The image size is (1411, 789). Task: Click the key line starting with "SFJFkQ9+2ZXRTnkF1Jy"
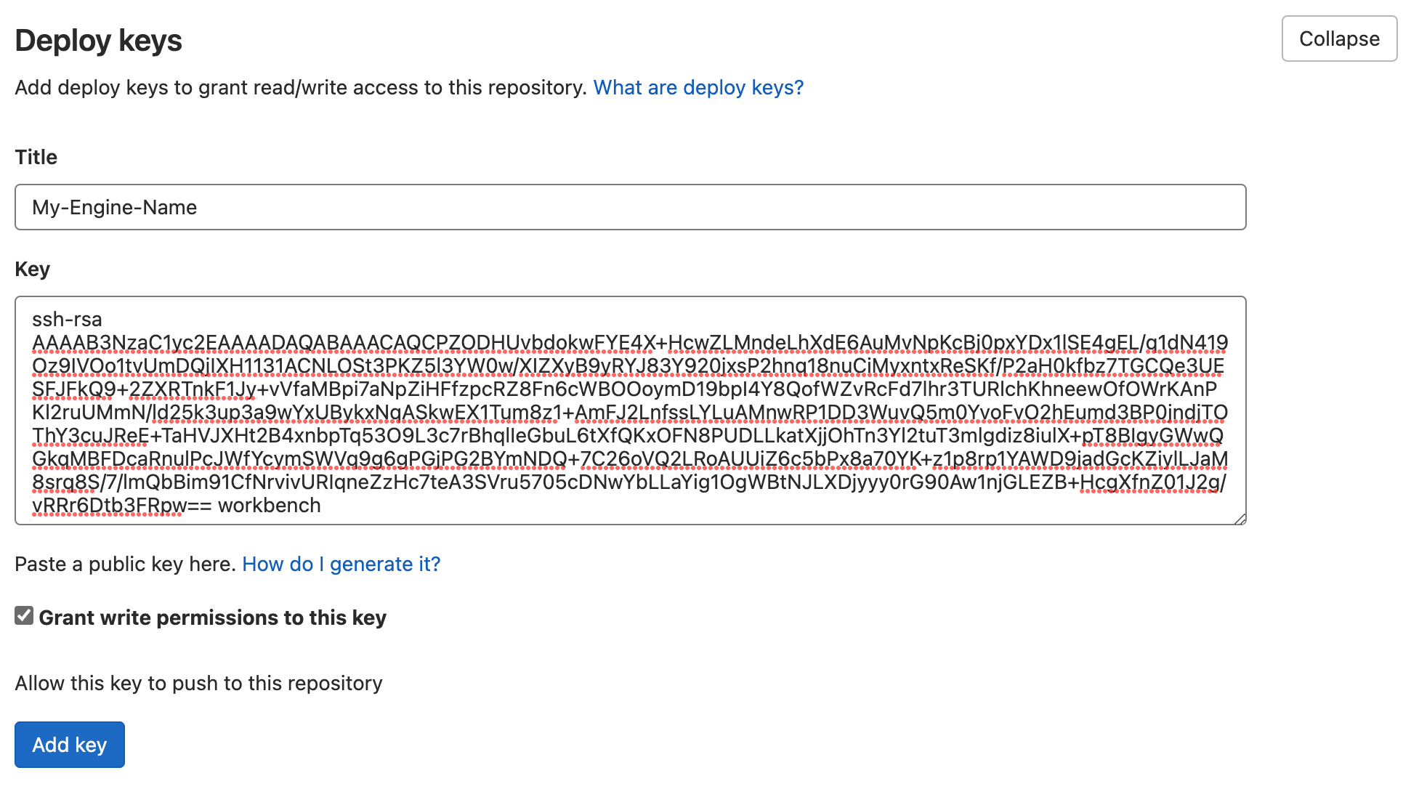click(623, 389)
